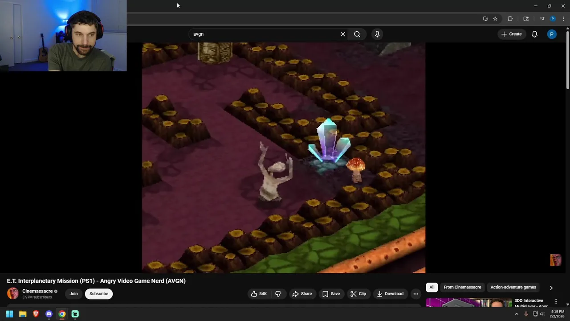Image resolution: width=570 pixels, height=321 pixels.
Task: Open network status tray icon
Action: 535,314
